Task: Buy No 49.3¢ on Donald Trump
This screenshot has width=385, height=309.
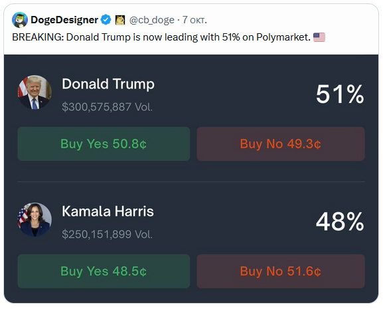Action: tap(281, 144)
